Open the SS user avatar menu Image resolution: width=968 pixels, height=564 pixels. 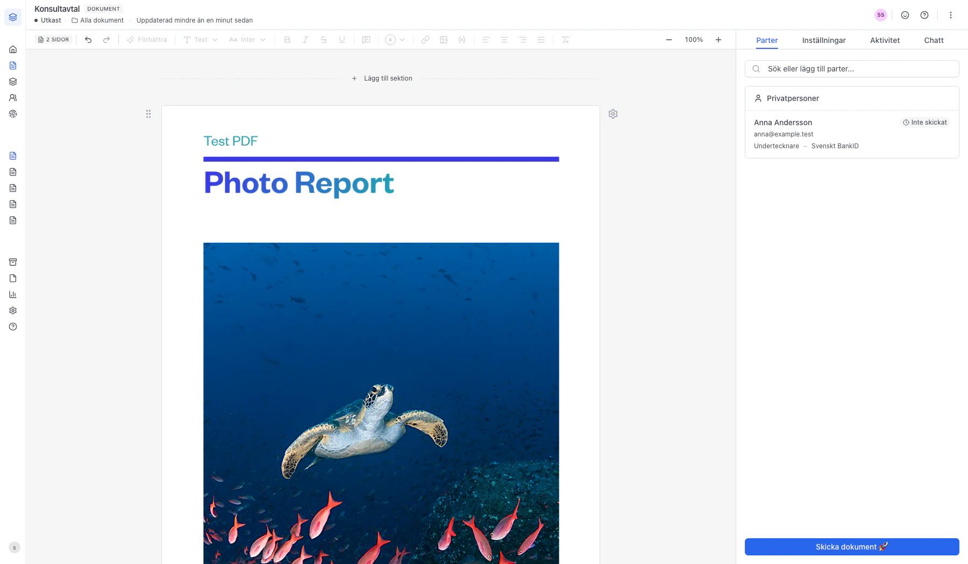point(881,15)
